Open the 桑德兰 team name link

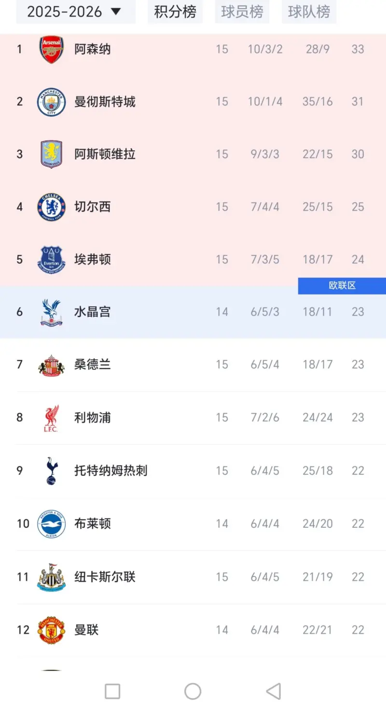coord(93,364)
